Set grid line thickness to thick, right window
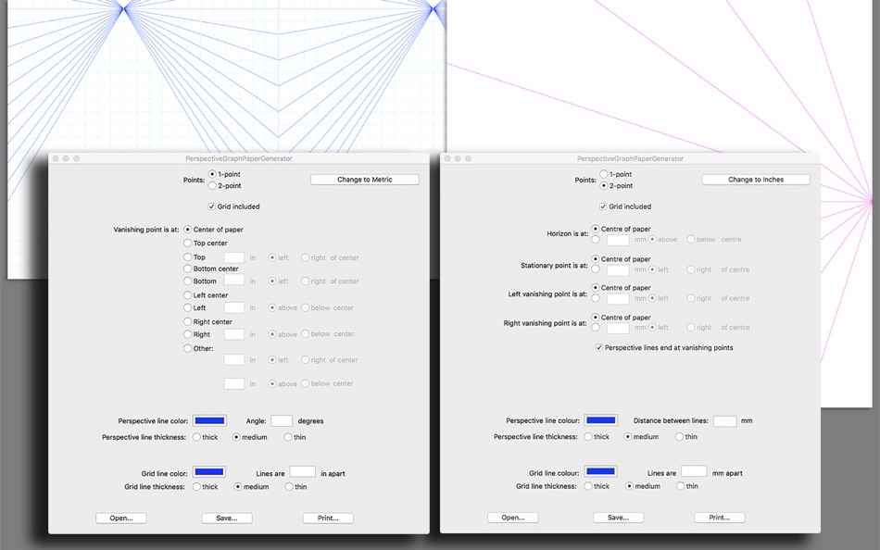The width and height of the screenshot is (880, 550). (x=588, y=487)
